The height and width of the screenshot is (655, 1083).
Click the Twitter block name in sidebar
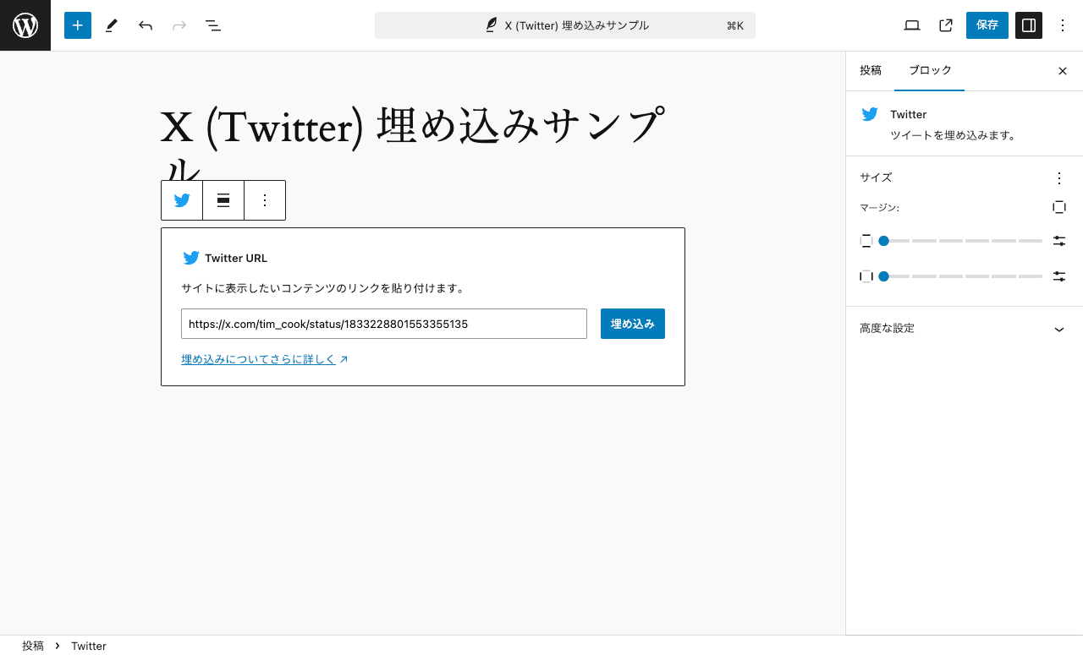point(909,114)
